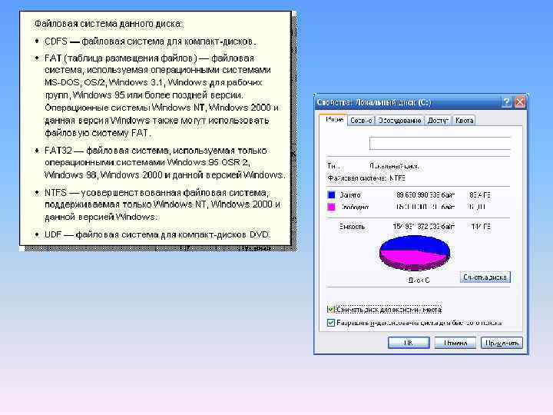Switch to the Сервис tab
553x415 pixels.
(x=361, y=121)
